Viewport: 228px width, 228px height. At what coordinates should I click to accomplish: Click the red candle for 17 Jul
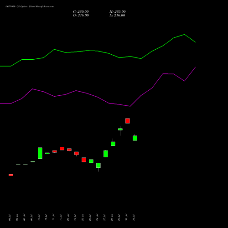click(62, 149)
